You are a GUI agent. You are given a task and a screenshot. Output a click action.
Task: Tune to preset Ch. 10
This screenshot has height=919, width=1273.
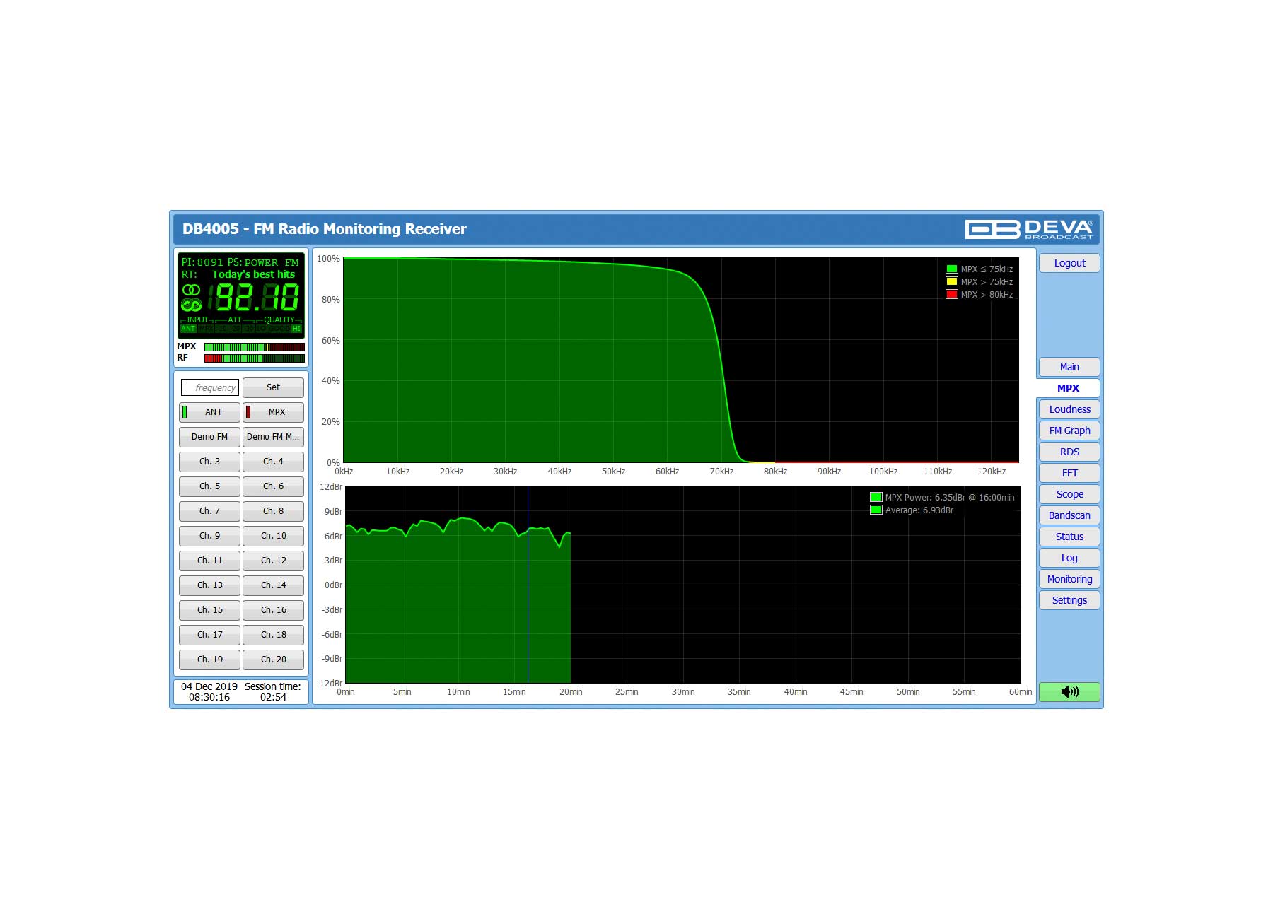click(x=273, y=536)
